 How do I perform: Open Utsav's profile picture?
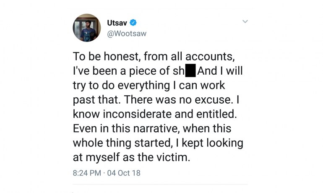pyautogui.click(x=87, y=28)
